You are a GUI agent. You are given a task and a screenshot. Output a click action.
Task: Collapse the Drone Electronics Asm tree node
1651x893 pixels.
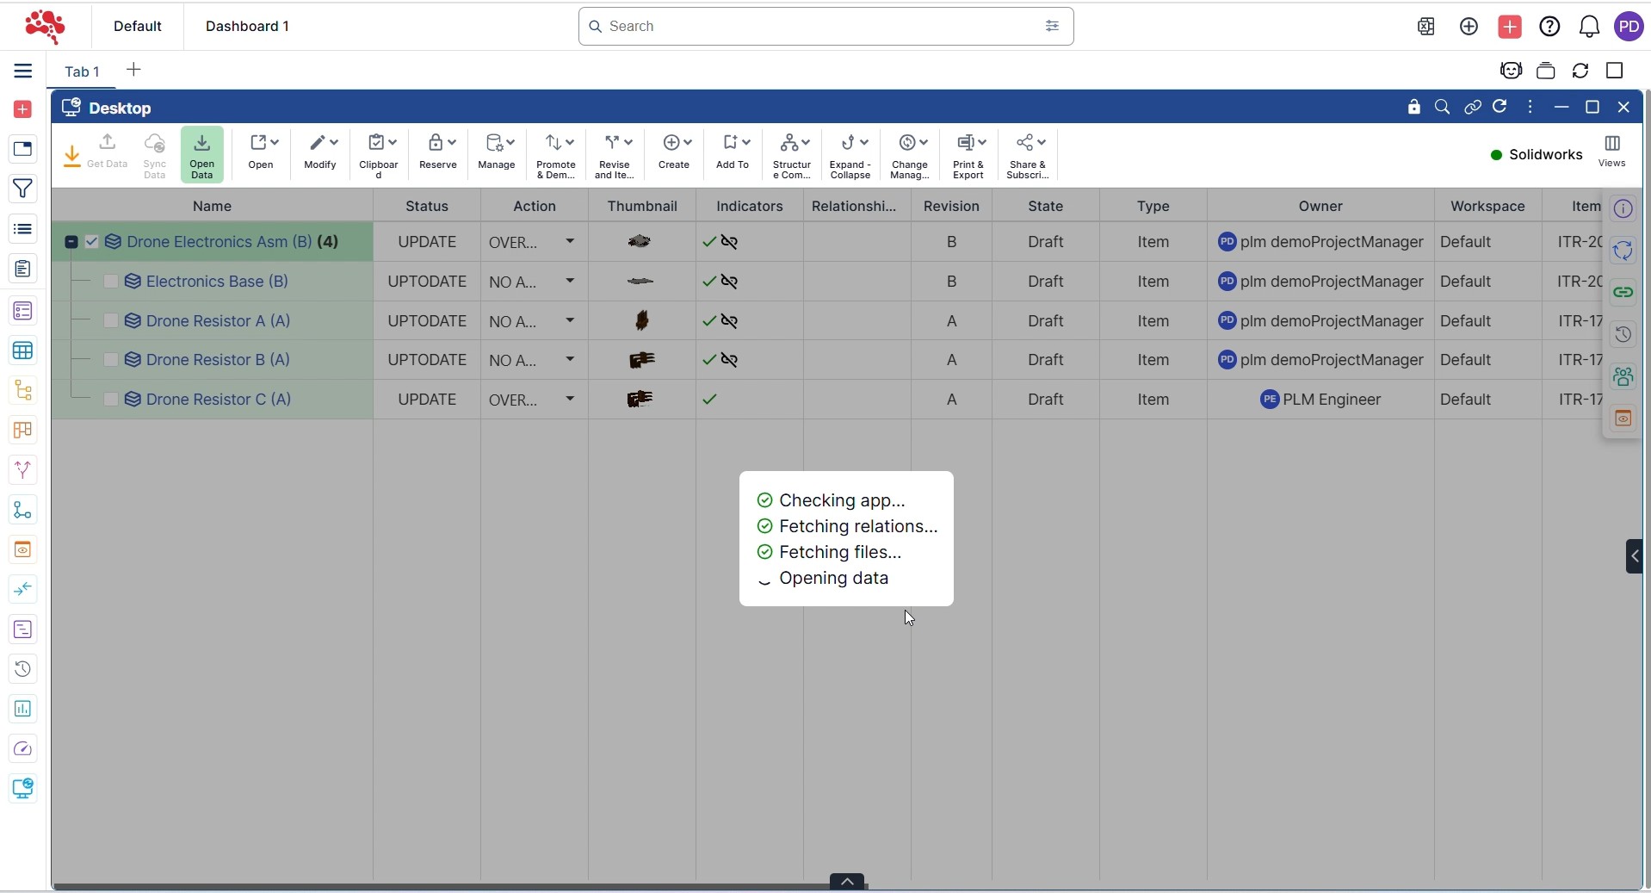click(x=71, y=242)
